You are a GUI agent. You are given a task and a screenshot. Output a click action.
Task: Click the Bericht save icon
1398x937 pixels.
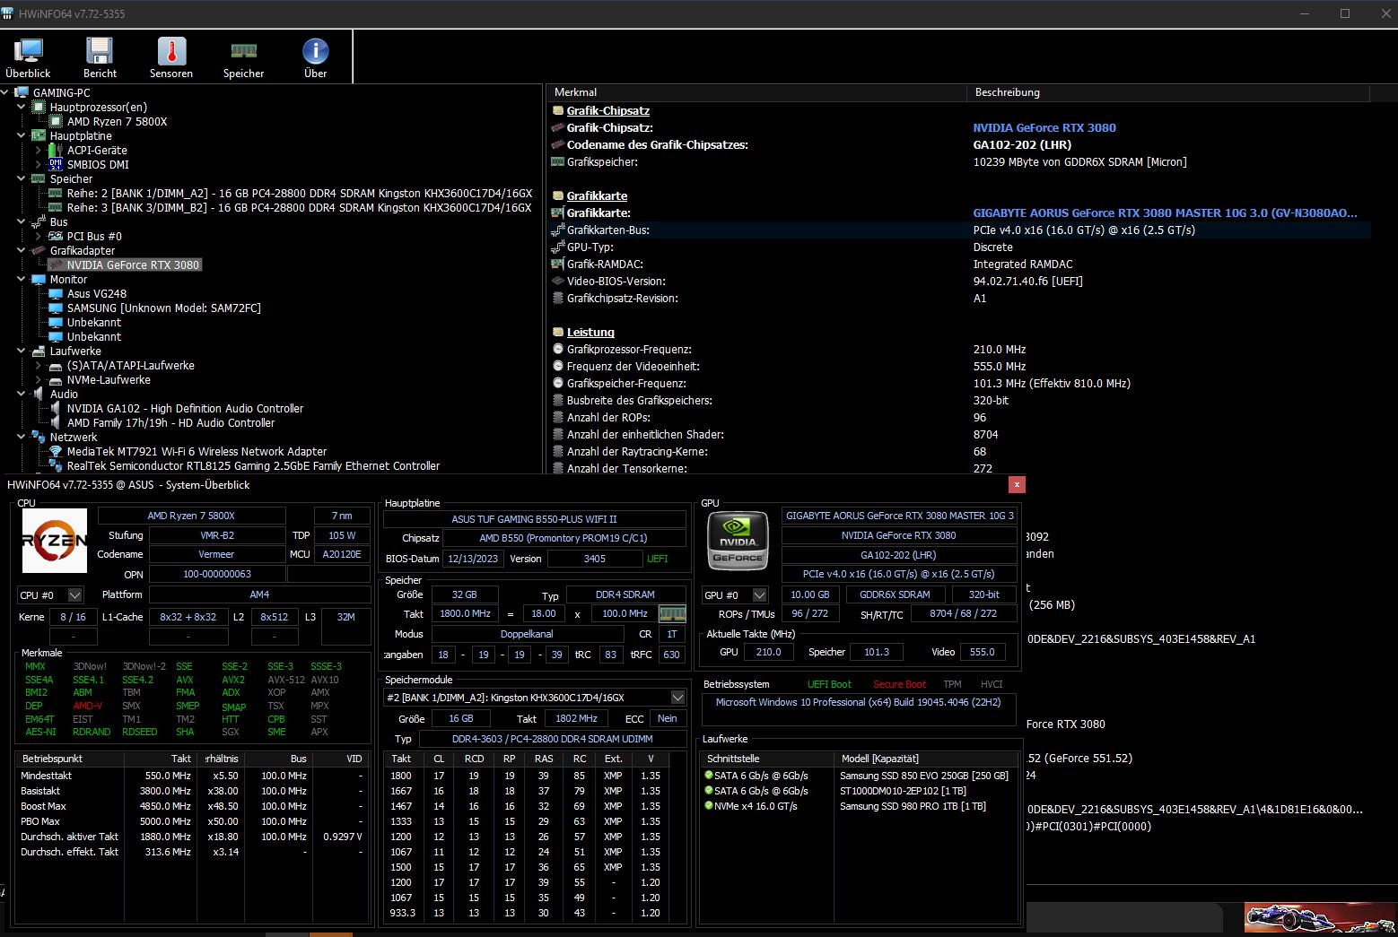click(100, 51)
